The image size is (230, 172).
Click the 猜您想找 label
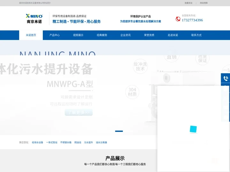pos(24,142)
